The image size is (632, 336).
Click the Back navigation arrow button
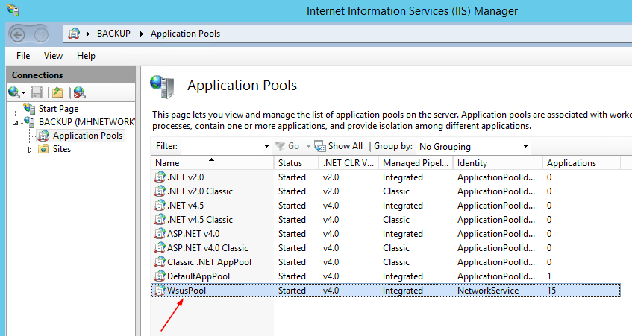[x=17, y=35]
